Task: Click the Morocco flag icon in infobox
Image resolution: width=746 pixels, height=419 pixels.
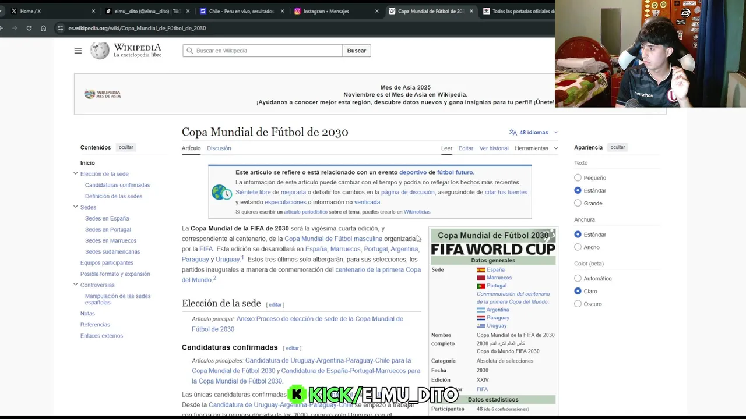Action: [481, 278]
